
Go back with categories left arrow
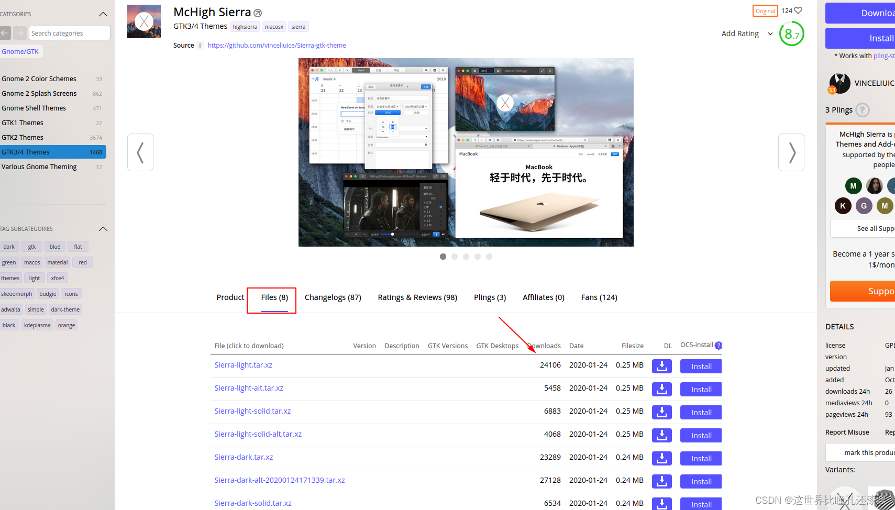tap(5, 33)
